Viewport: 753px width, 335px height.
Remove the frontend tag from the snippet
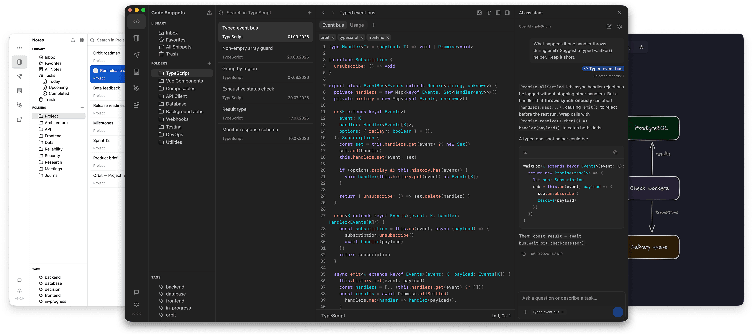[x=388, y=38]
